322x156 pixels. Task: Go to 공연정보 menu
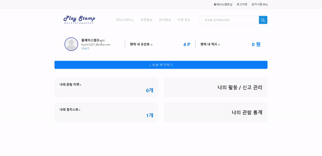click(x=146, y=20)
